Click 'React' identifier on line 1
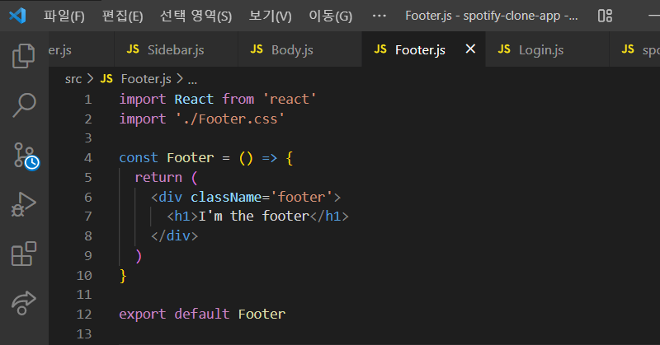660x345 pixels. click(x=194, y=99)
